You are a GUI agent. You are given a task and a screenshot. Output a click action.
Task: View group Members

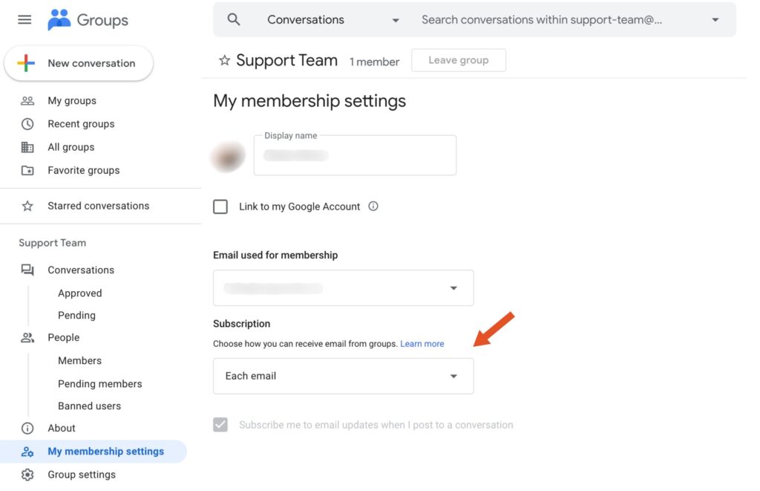(79, 360)
